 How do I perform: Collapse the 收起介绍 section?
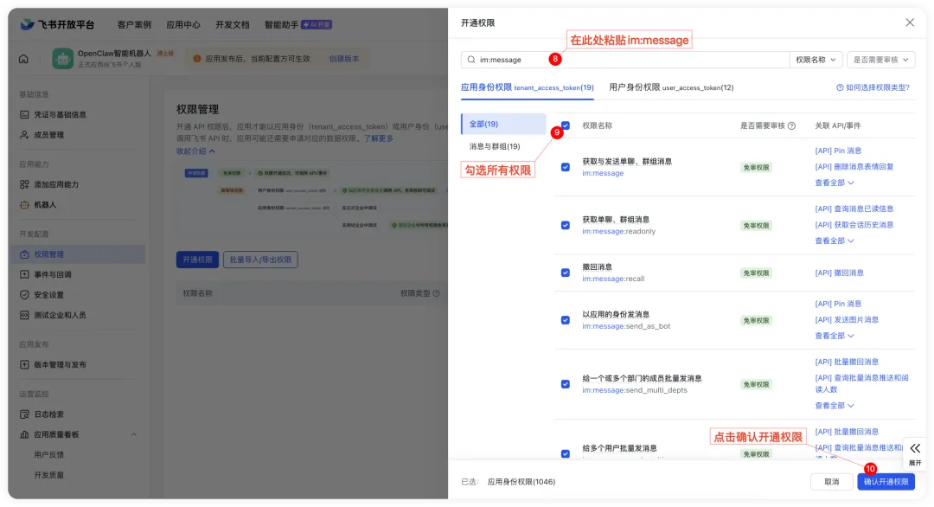pyautogui.click(x=195, y=151)
